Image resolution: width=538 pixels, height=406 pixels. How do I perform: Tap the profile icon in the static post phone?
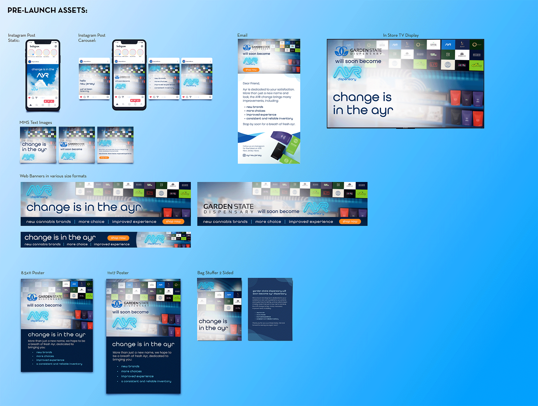[x=55, y=105]
